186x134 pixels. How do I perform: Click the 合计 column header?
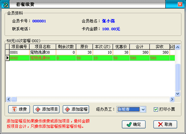140,47
